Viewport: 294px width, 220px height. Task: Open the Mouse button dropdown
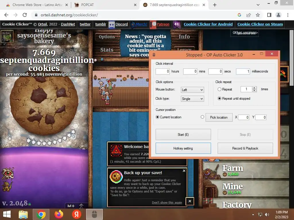[x=192, y=90]
